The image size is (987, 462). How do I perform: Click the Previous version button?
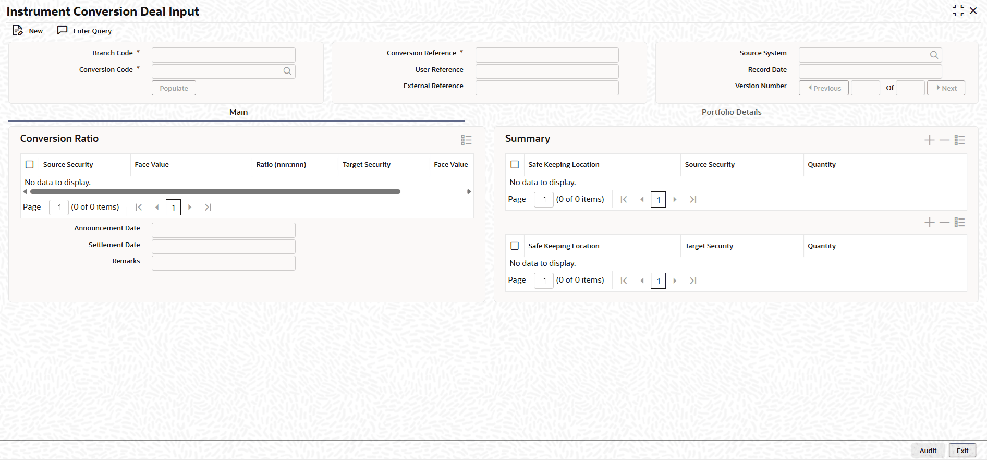[x=824, y=88]
